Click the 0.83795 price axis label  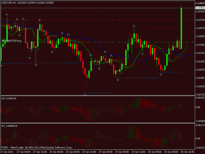tap(200, 20)
